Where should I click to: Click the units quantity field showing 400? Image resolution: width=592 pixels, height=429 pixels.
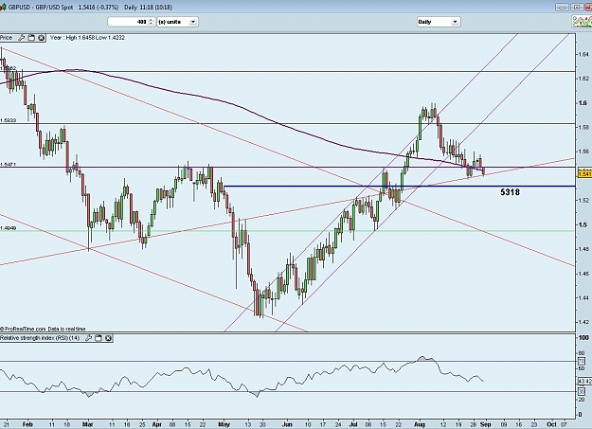(x=128, y=22)
